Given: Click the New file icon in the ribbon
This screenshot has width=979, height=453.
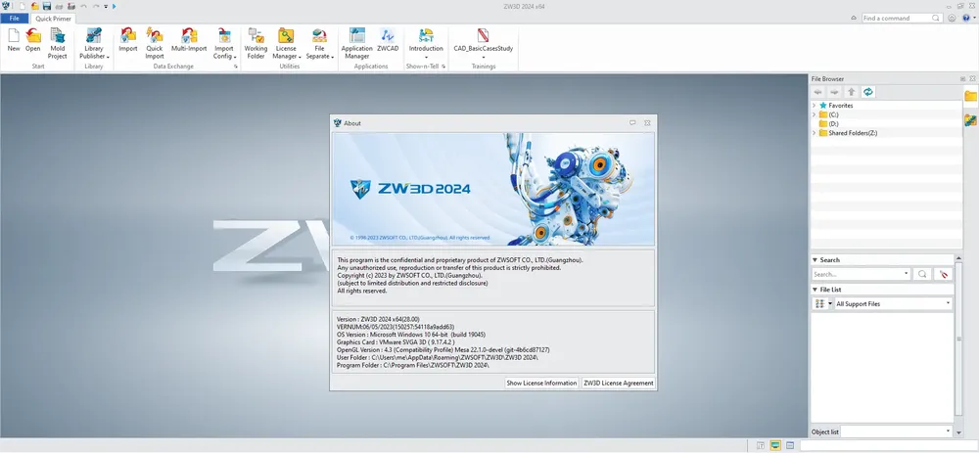Looking at the screenshot, I should point(13,36).
